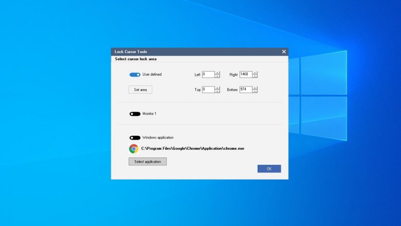The width and height of the screenshot is (401, 226).
Task: Decrease the Top value with down arrow
Action: (217, 91)
